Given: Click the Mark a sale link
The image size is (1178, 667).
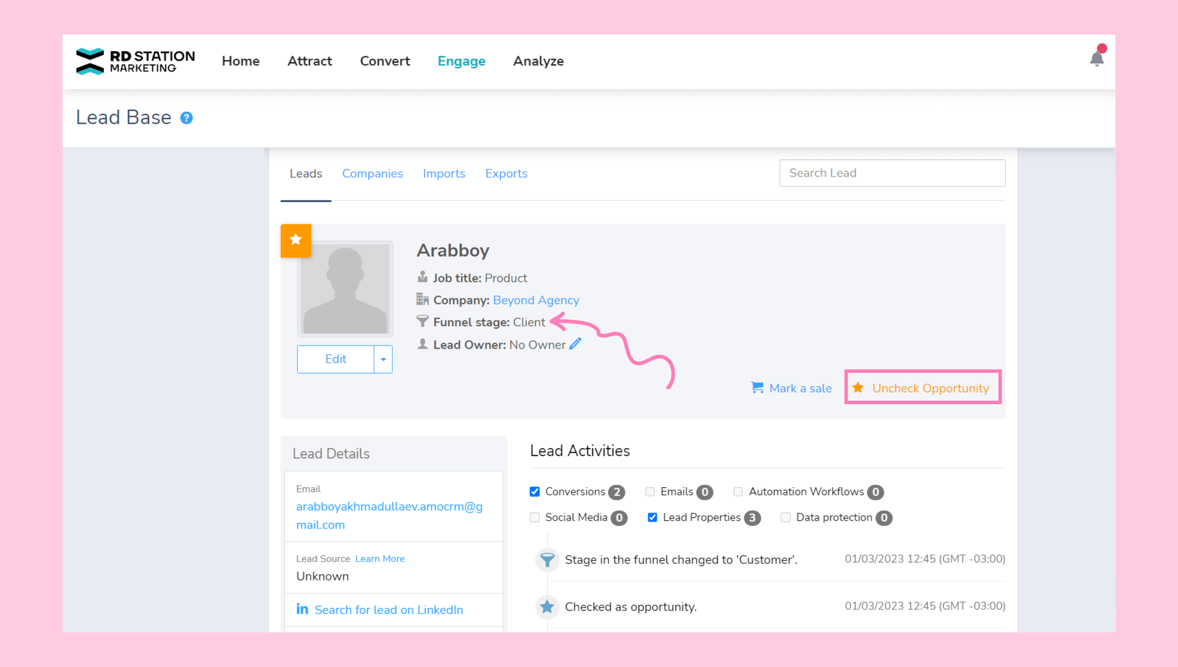Looking at the screenshot, I should point(799,388).
